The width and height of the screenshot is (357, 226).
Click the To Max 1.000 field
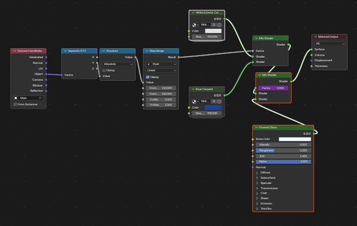tap(161, 105)
